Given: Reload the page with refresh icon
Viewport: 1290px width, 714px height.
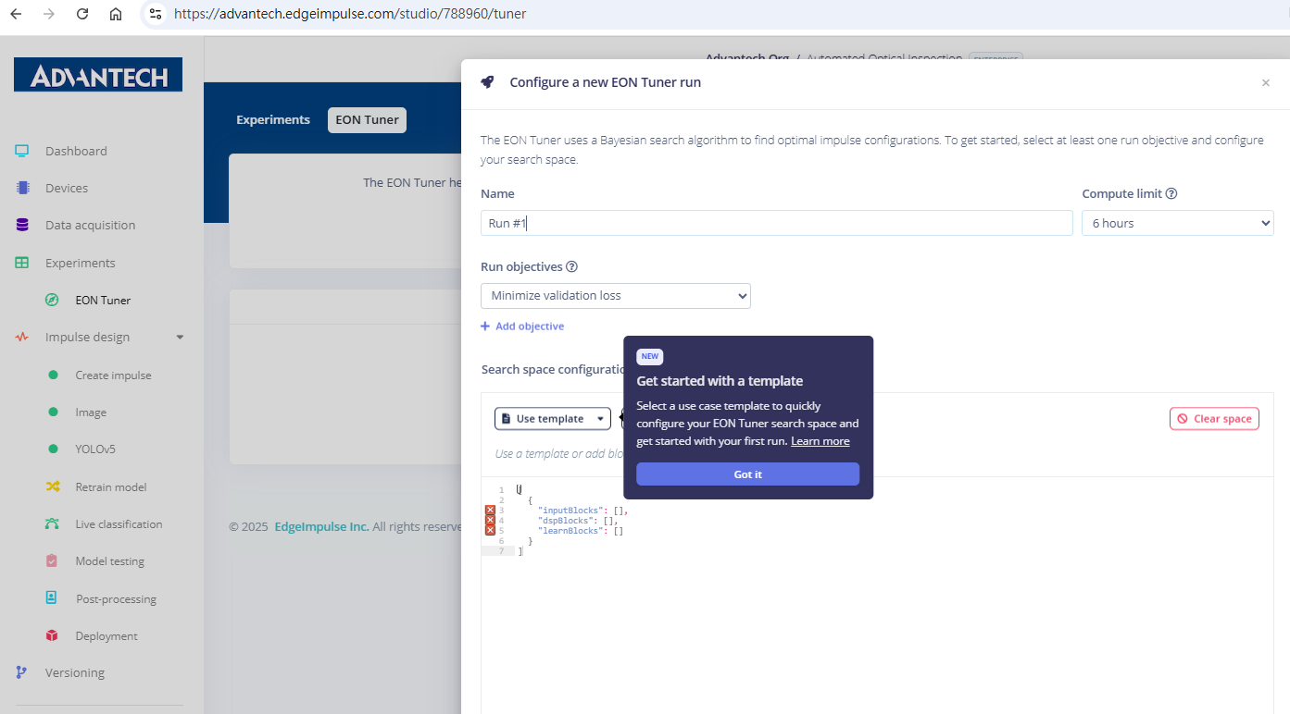Looking at the screenshot, I should 82,14.
